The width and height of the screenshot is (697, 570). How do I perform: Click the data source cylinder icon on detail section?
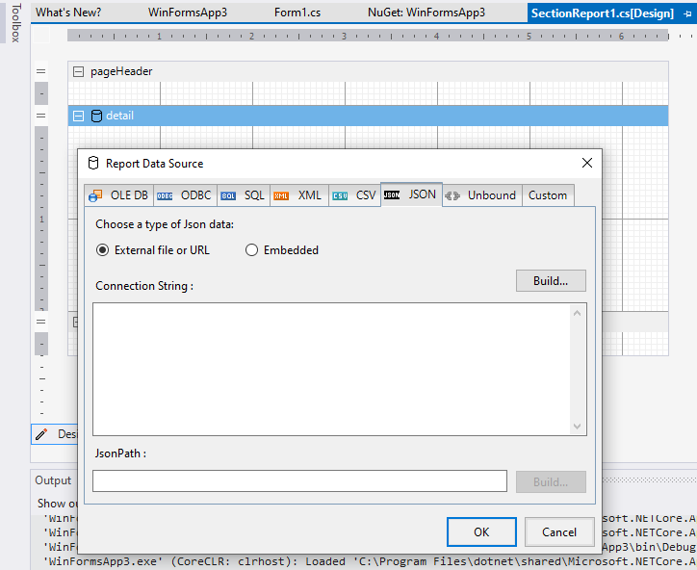tap(95, 116)
